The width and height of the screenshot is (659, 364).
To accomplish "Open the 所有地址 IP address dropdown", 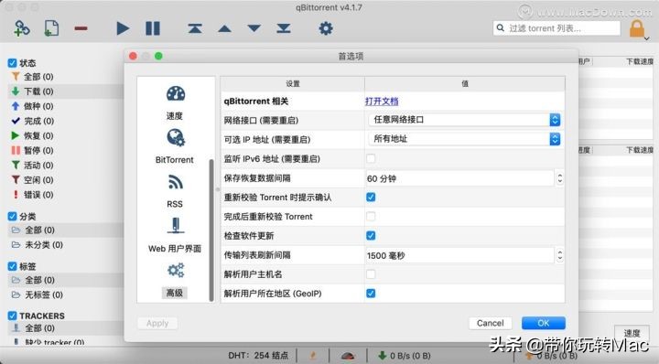I will (x=464, y=139).
